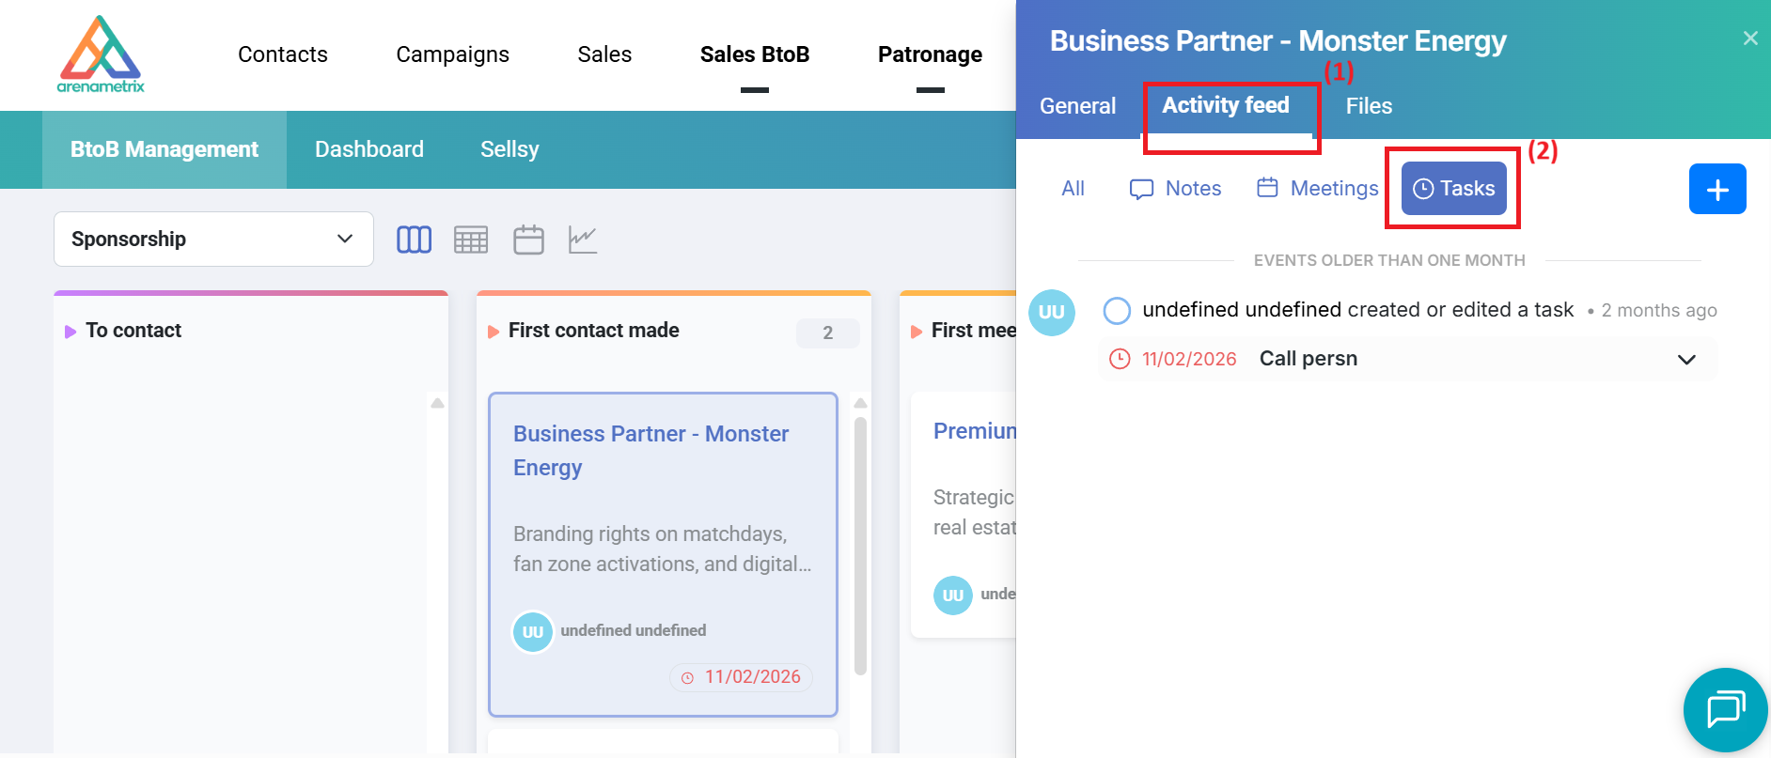Collapse the First contact made column
The image size is (1771, 758).
coord(494,332)
